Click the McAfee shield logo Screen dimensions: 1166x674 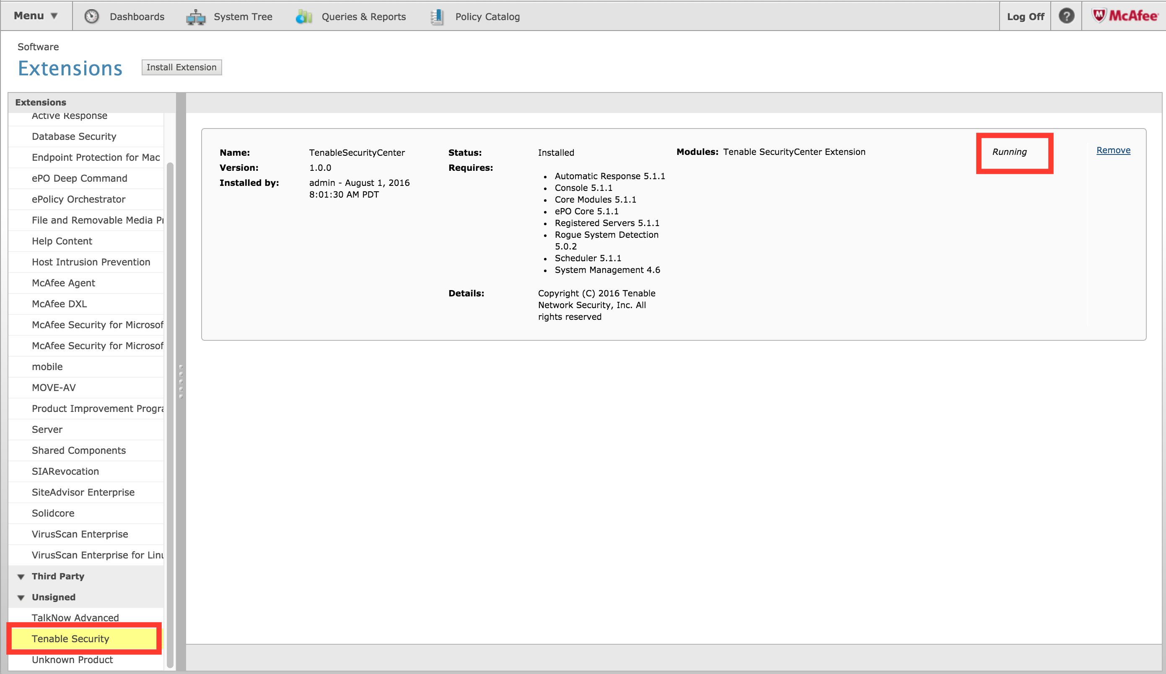[1099, 15]
